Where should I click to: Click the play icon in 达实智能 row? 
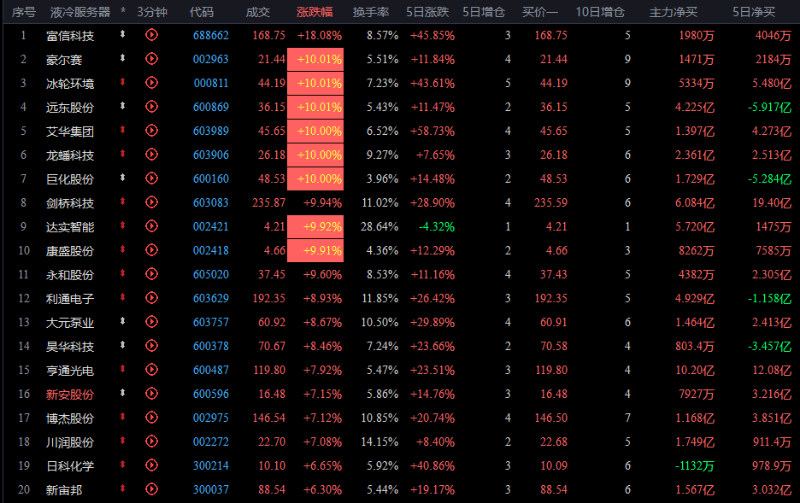(x=151, y=227)
